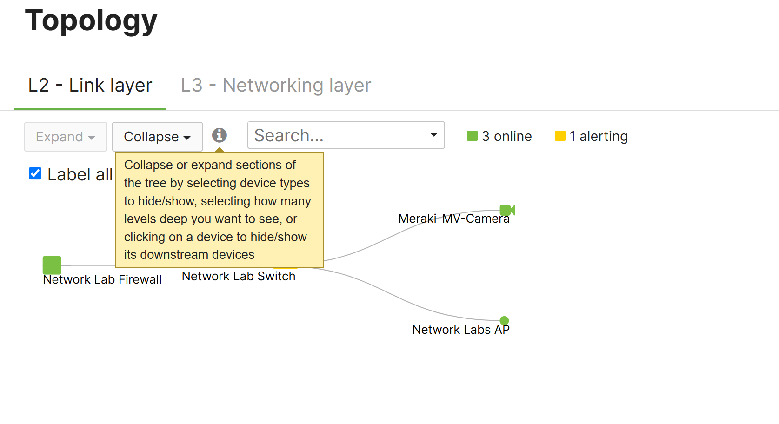Toggle the Label all checkbox
The height and width of the screenshot is (424, 779).
pyautogui.click(x=35, y=173)
